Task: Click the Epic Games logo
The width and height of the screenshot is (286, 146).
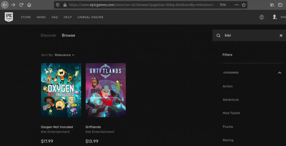Action: point(9,17)
